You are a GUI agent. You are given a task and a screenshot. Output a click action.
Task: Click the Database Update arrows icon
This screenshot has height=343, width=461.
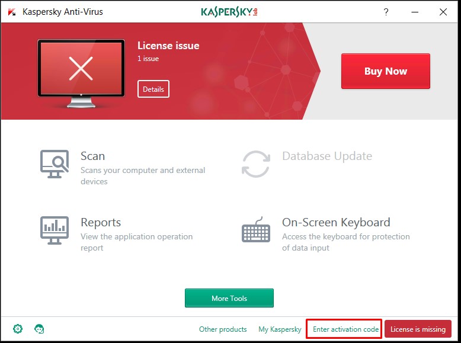coord(256,164)
